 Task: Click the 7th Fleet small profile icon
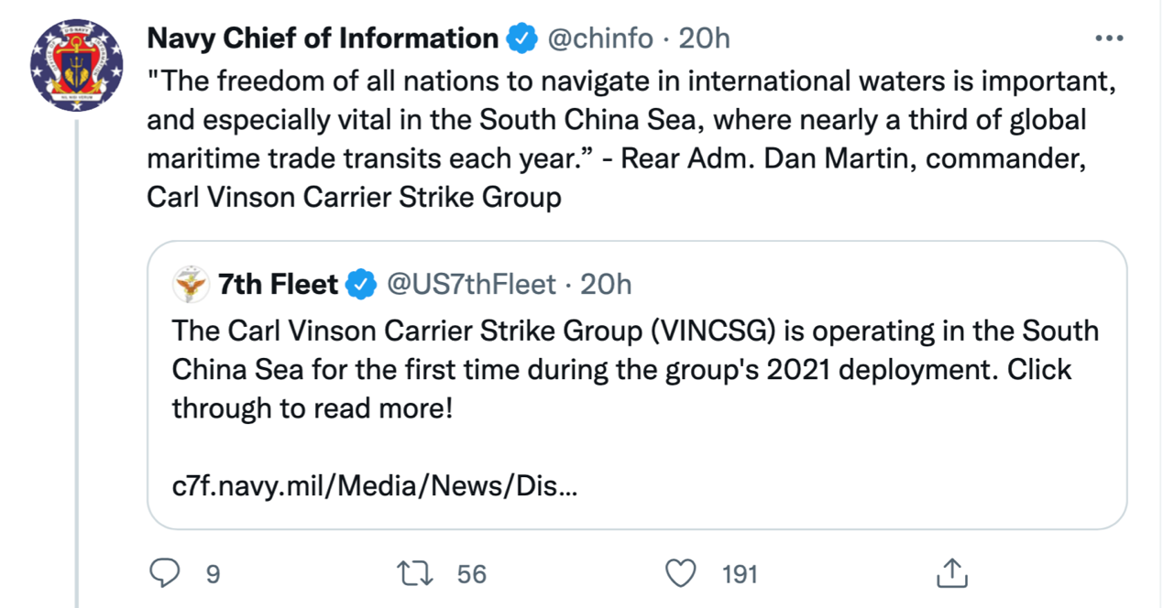pos(190,285)
